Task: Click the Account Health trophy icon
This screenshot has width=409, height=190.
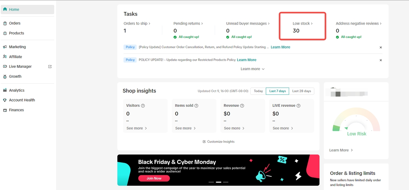Action: pos(5,100)
